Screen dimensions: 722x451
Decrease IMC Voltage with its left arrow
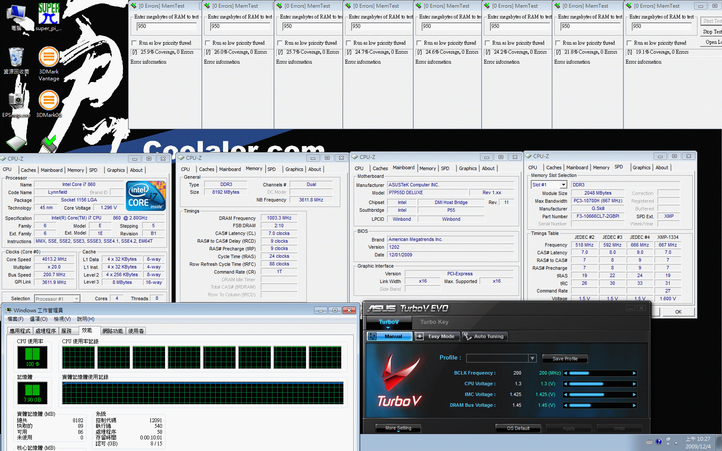click(566, 395)
